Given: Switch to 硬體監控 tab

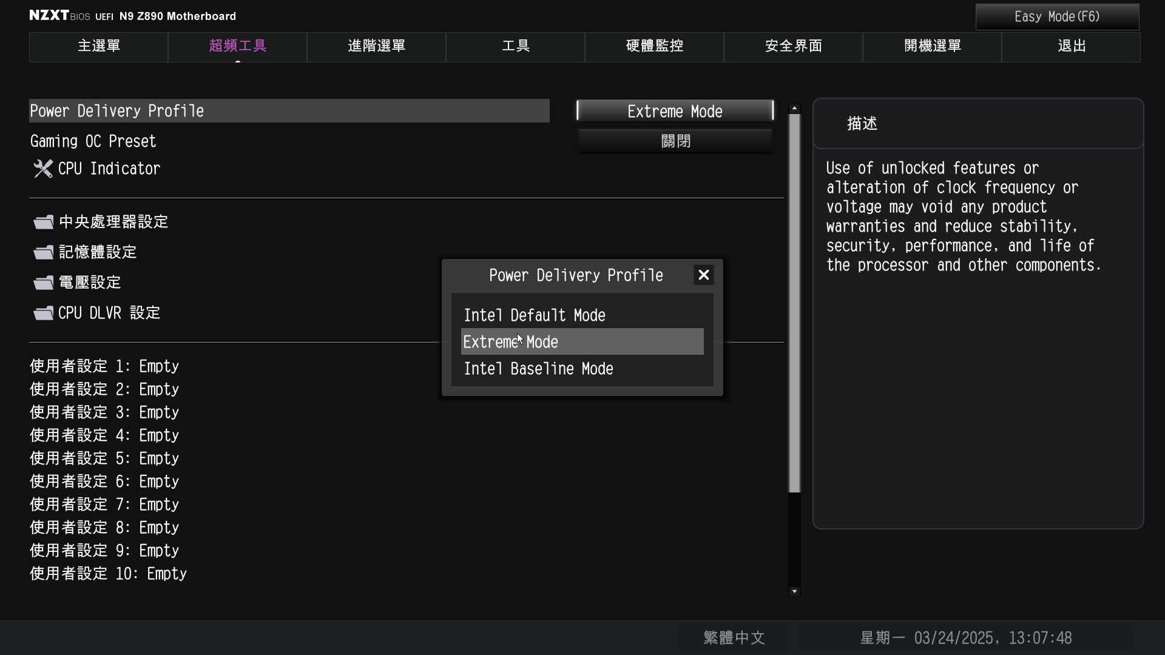Looking at the screenshot, I should click(x=655, y=47).
